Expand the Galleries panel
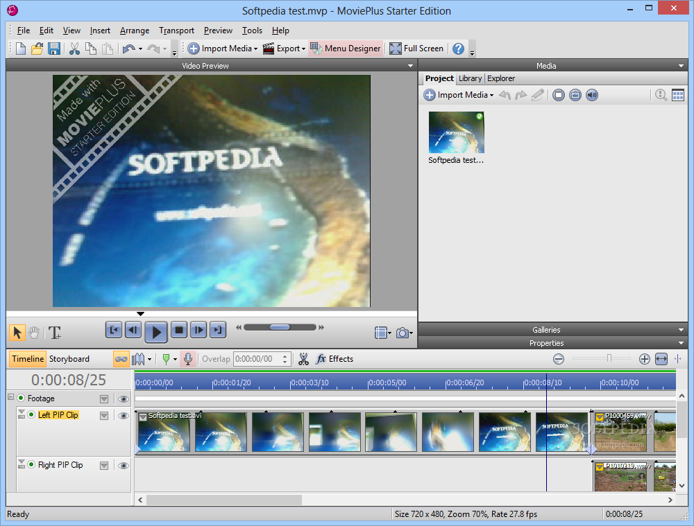The image size is (694, 526). 682,330
